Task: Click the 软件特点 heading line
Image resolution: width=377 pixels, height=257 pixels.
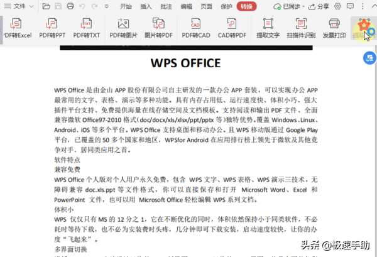Action: 67,160
